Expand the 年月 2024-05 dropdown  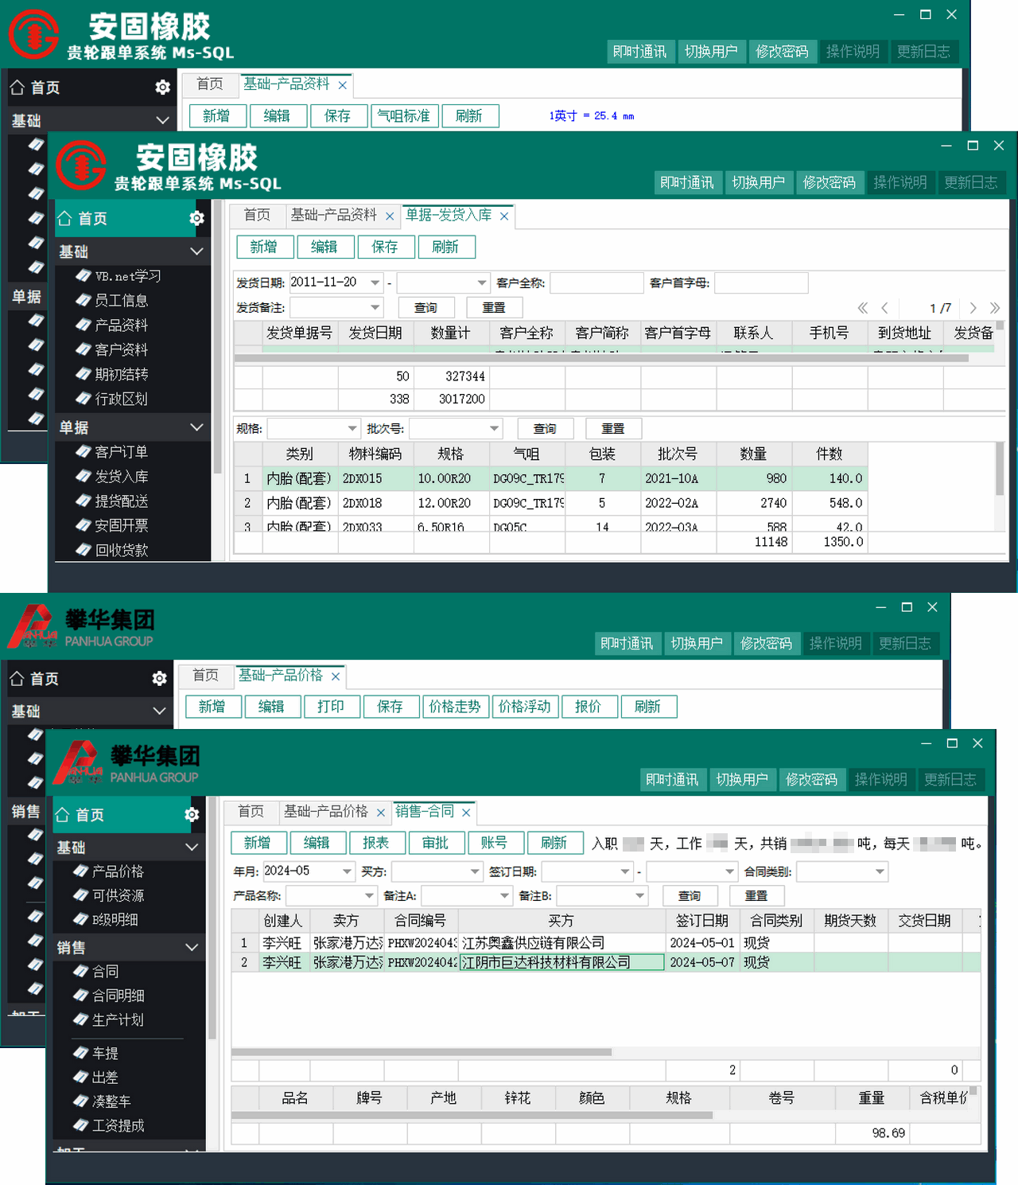[x=347, y=871]
